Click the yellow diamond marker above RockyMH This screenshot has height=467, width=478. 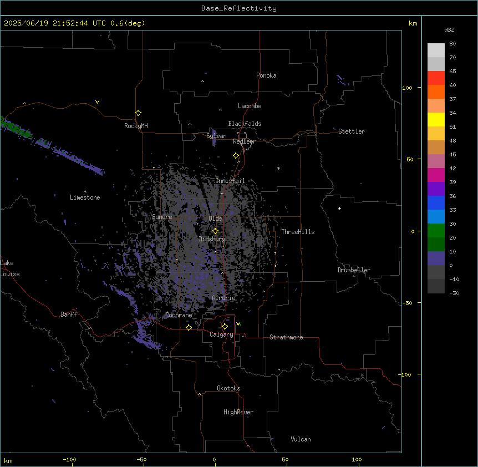tap(139, 113)
